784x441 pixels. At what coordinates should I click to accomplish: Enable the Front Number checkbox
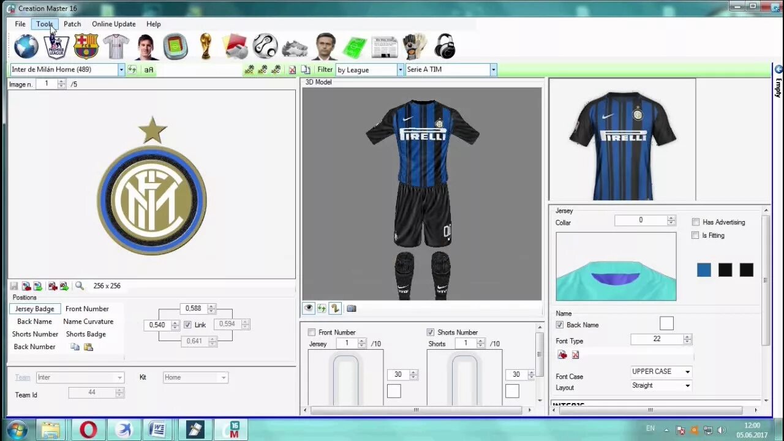312,332
